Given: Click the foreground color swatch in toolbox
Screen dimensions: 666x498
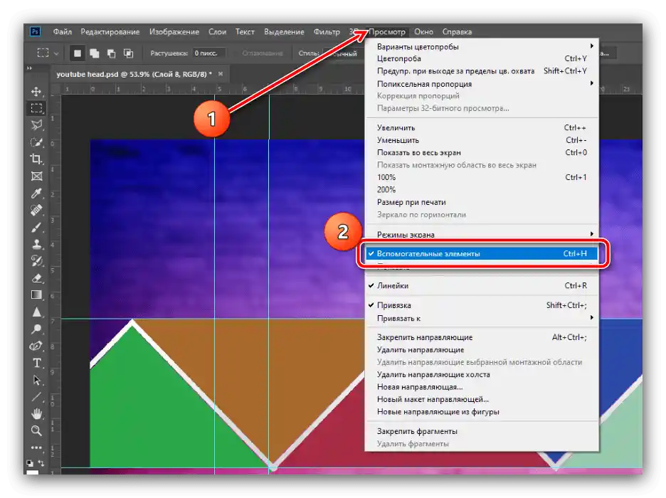Looking at the screenshot, I should (x=32, y=472).
